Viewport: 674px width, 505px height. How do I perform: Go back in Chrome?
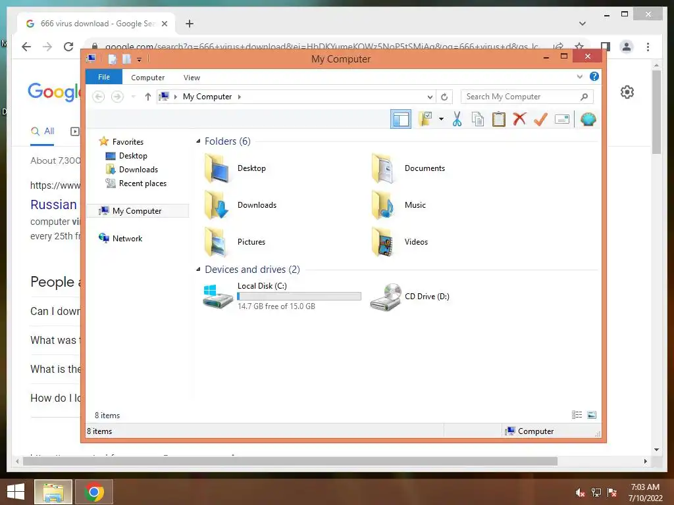pos(26,47)
